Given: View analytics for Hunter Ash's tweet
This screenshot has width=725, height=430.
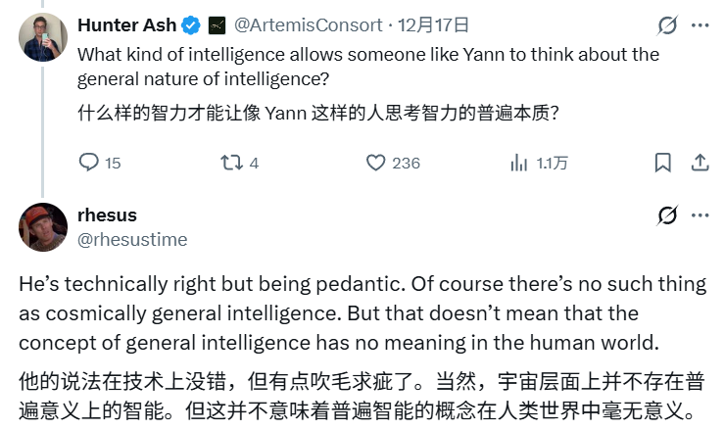Looking at the screenshot, I should pos(519,163).
